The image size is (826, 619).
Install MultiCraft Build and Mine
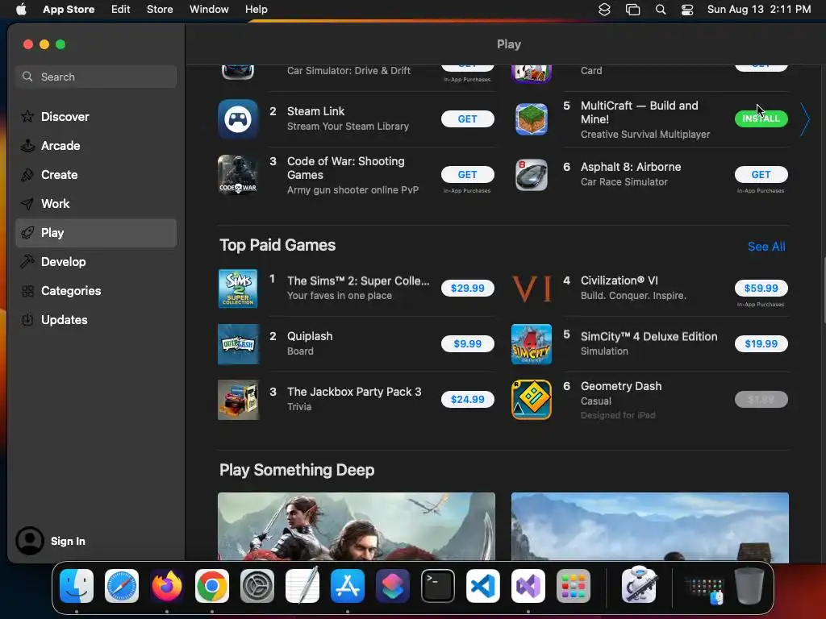click(x=761, y=118)
